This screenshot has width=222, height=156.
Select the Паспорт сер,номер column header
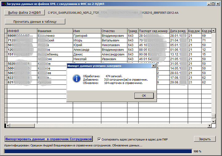tap(154, 31)
